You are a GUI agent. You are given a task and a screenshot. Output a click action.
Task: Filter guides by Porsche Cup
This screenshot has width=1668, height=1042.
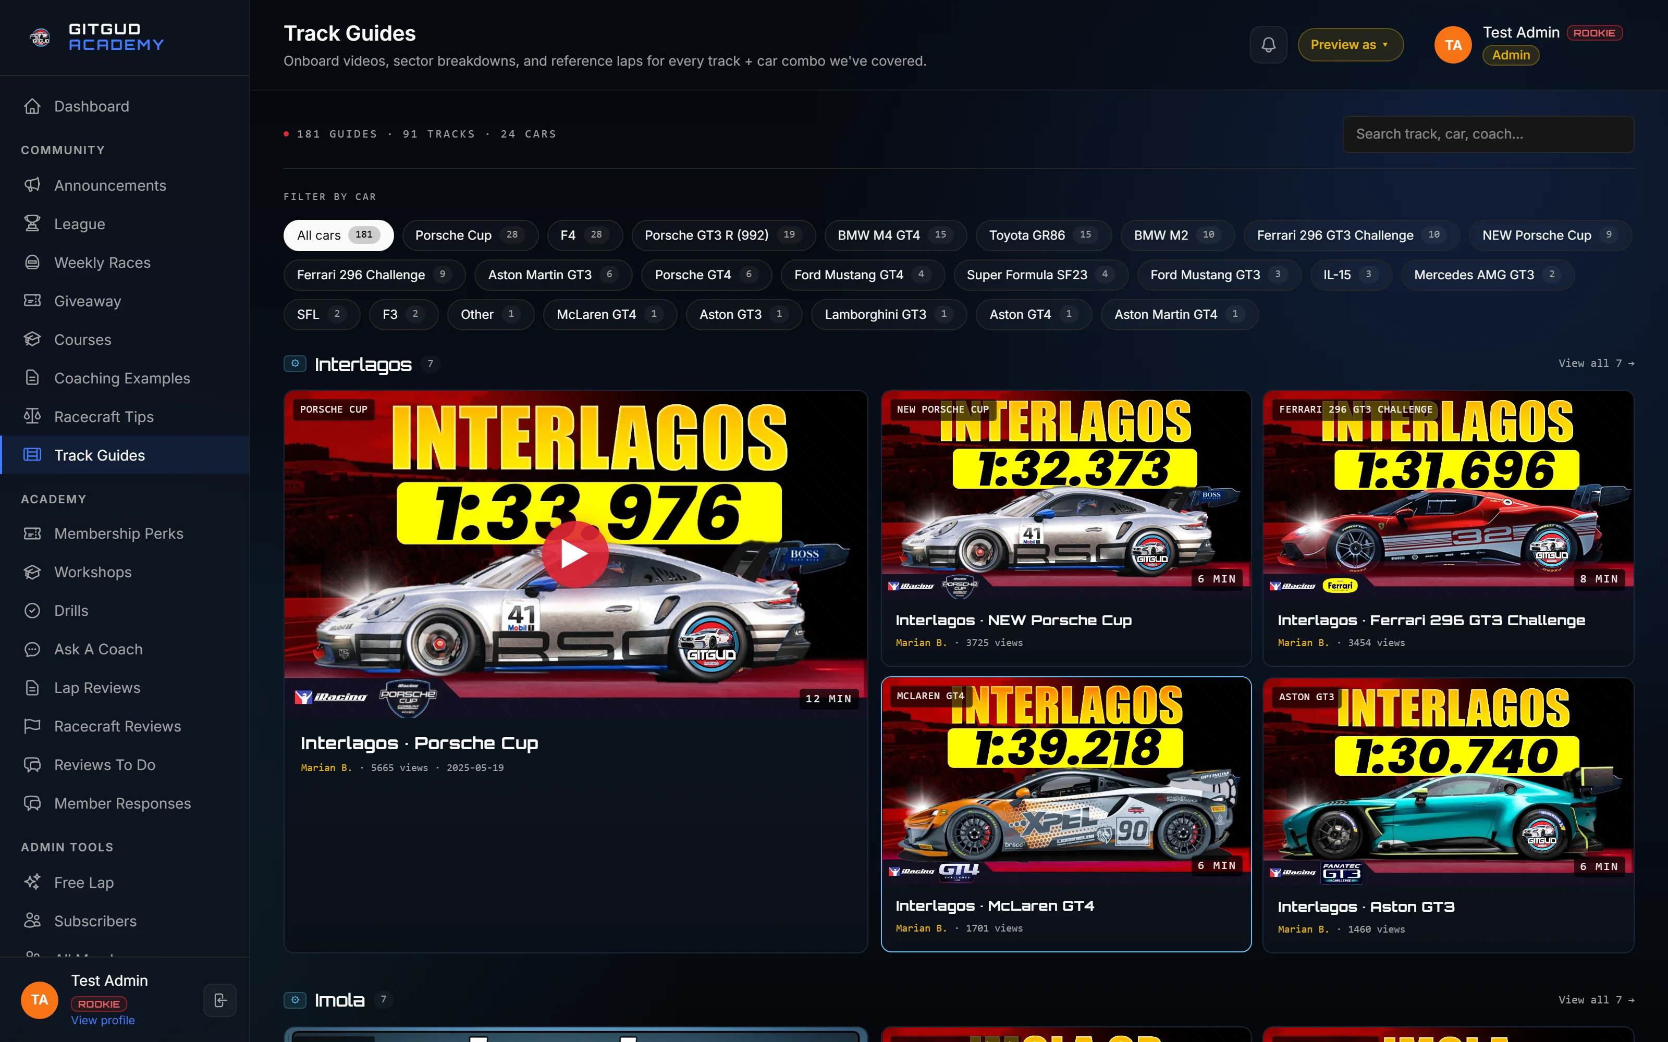pyautogui.click(x=470, y=235)
